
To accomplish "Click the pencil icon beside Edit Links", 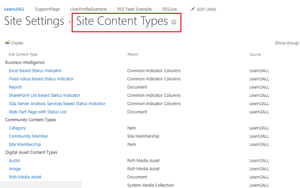I will [x=193, y=9].
